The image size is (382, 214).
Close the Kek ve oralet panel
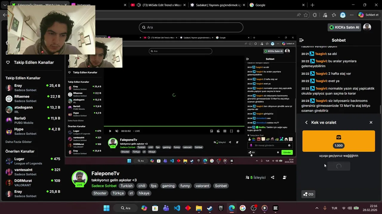tap(371, 122)
